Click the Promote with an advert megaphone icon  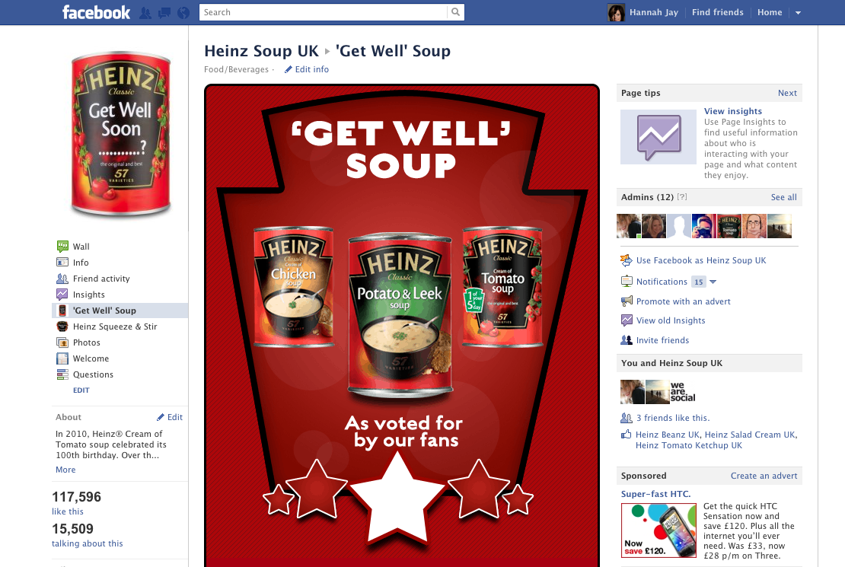click(x=627, y=301)
